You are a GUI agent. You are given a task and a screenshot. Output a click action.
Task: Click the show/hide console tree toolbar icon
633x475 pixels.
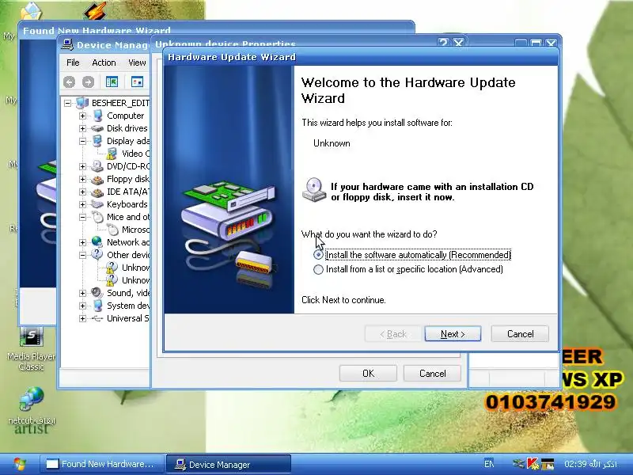(x=112, y=82)
